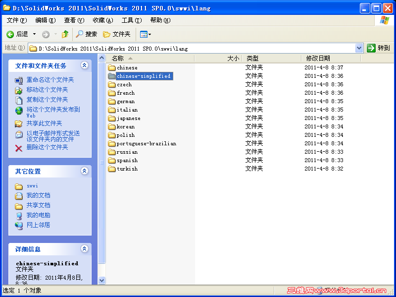Select the chinese folder icon
Viewport: 396px width, 297px height.
pos(112,67)
